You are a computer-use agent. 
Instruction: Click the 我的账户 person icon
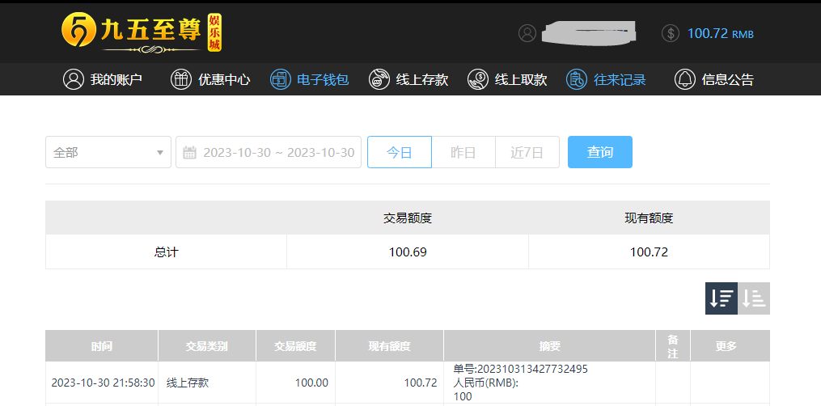pyautogui.click(x=74, y=79)
